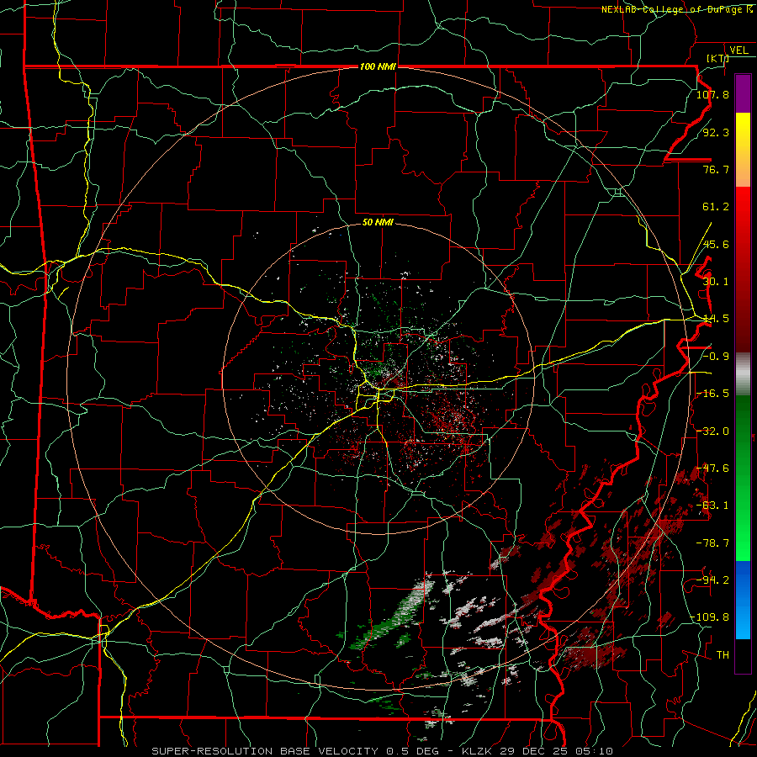Click the 76.7 scale value
Screen dimensions: 757x757
[x=716, y=169]
